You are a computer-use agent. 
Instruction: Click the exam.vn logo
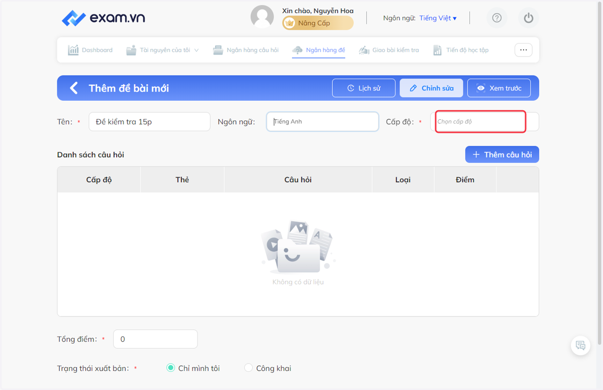104,18
